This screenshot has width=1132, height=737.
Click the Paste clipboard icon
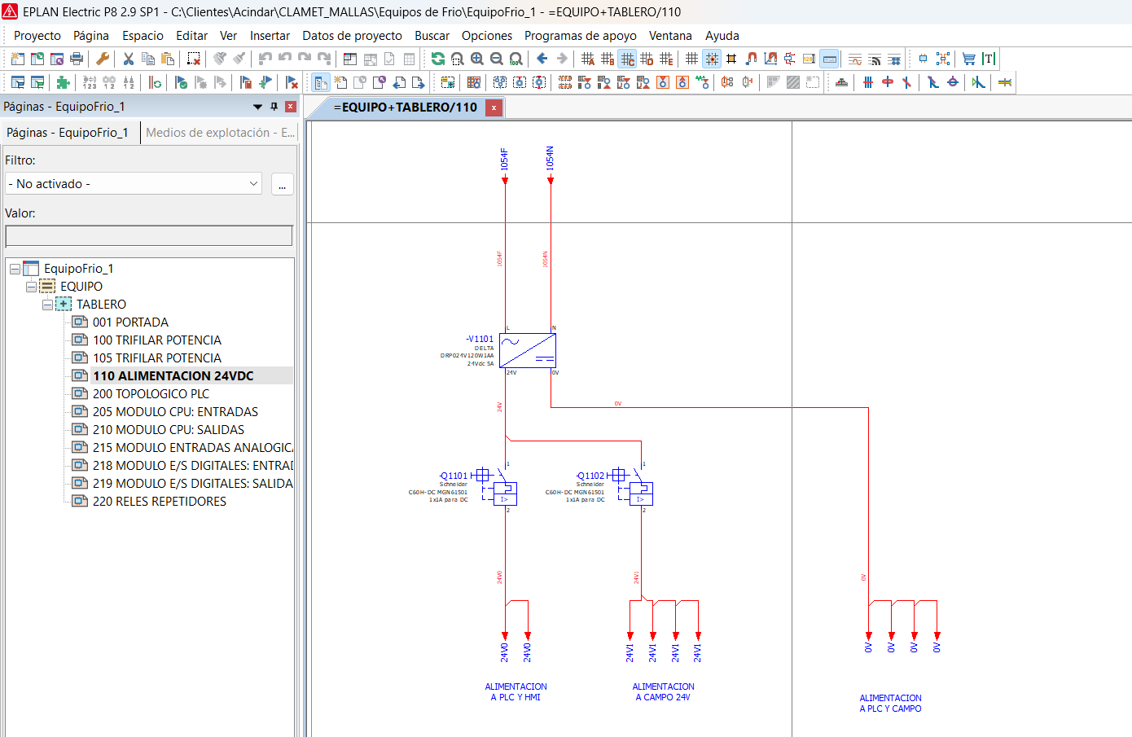pos(168,59)
